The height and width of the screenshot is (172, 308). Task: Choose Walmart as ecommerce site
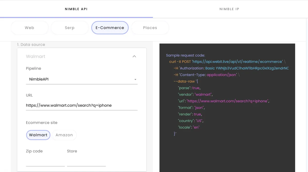click(x=38, y=135)
